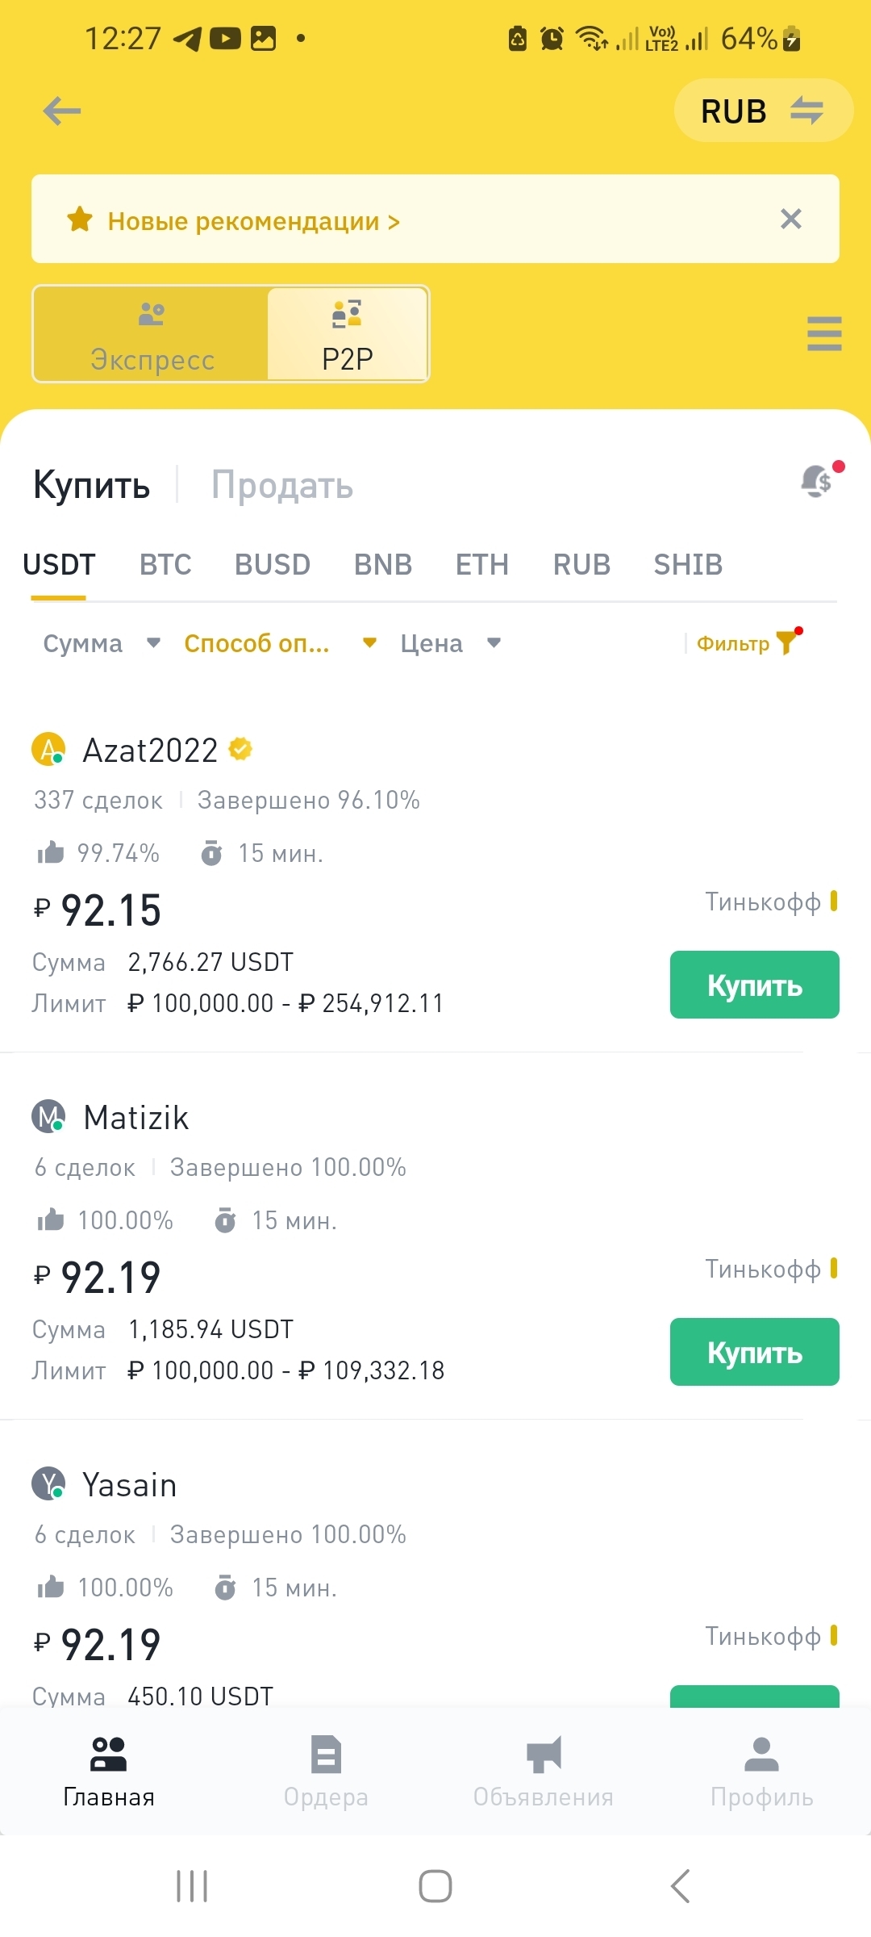Screen dimensions: 871x1937
Task: Open the hamburger menu icon
Action: pyautogui.click(x=823, y=333)
